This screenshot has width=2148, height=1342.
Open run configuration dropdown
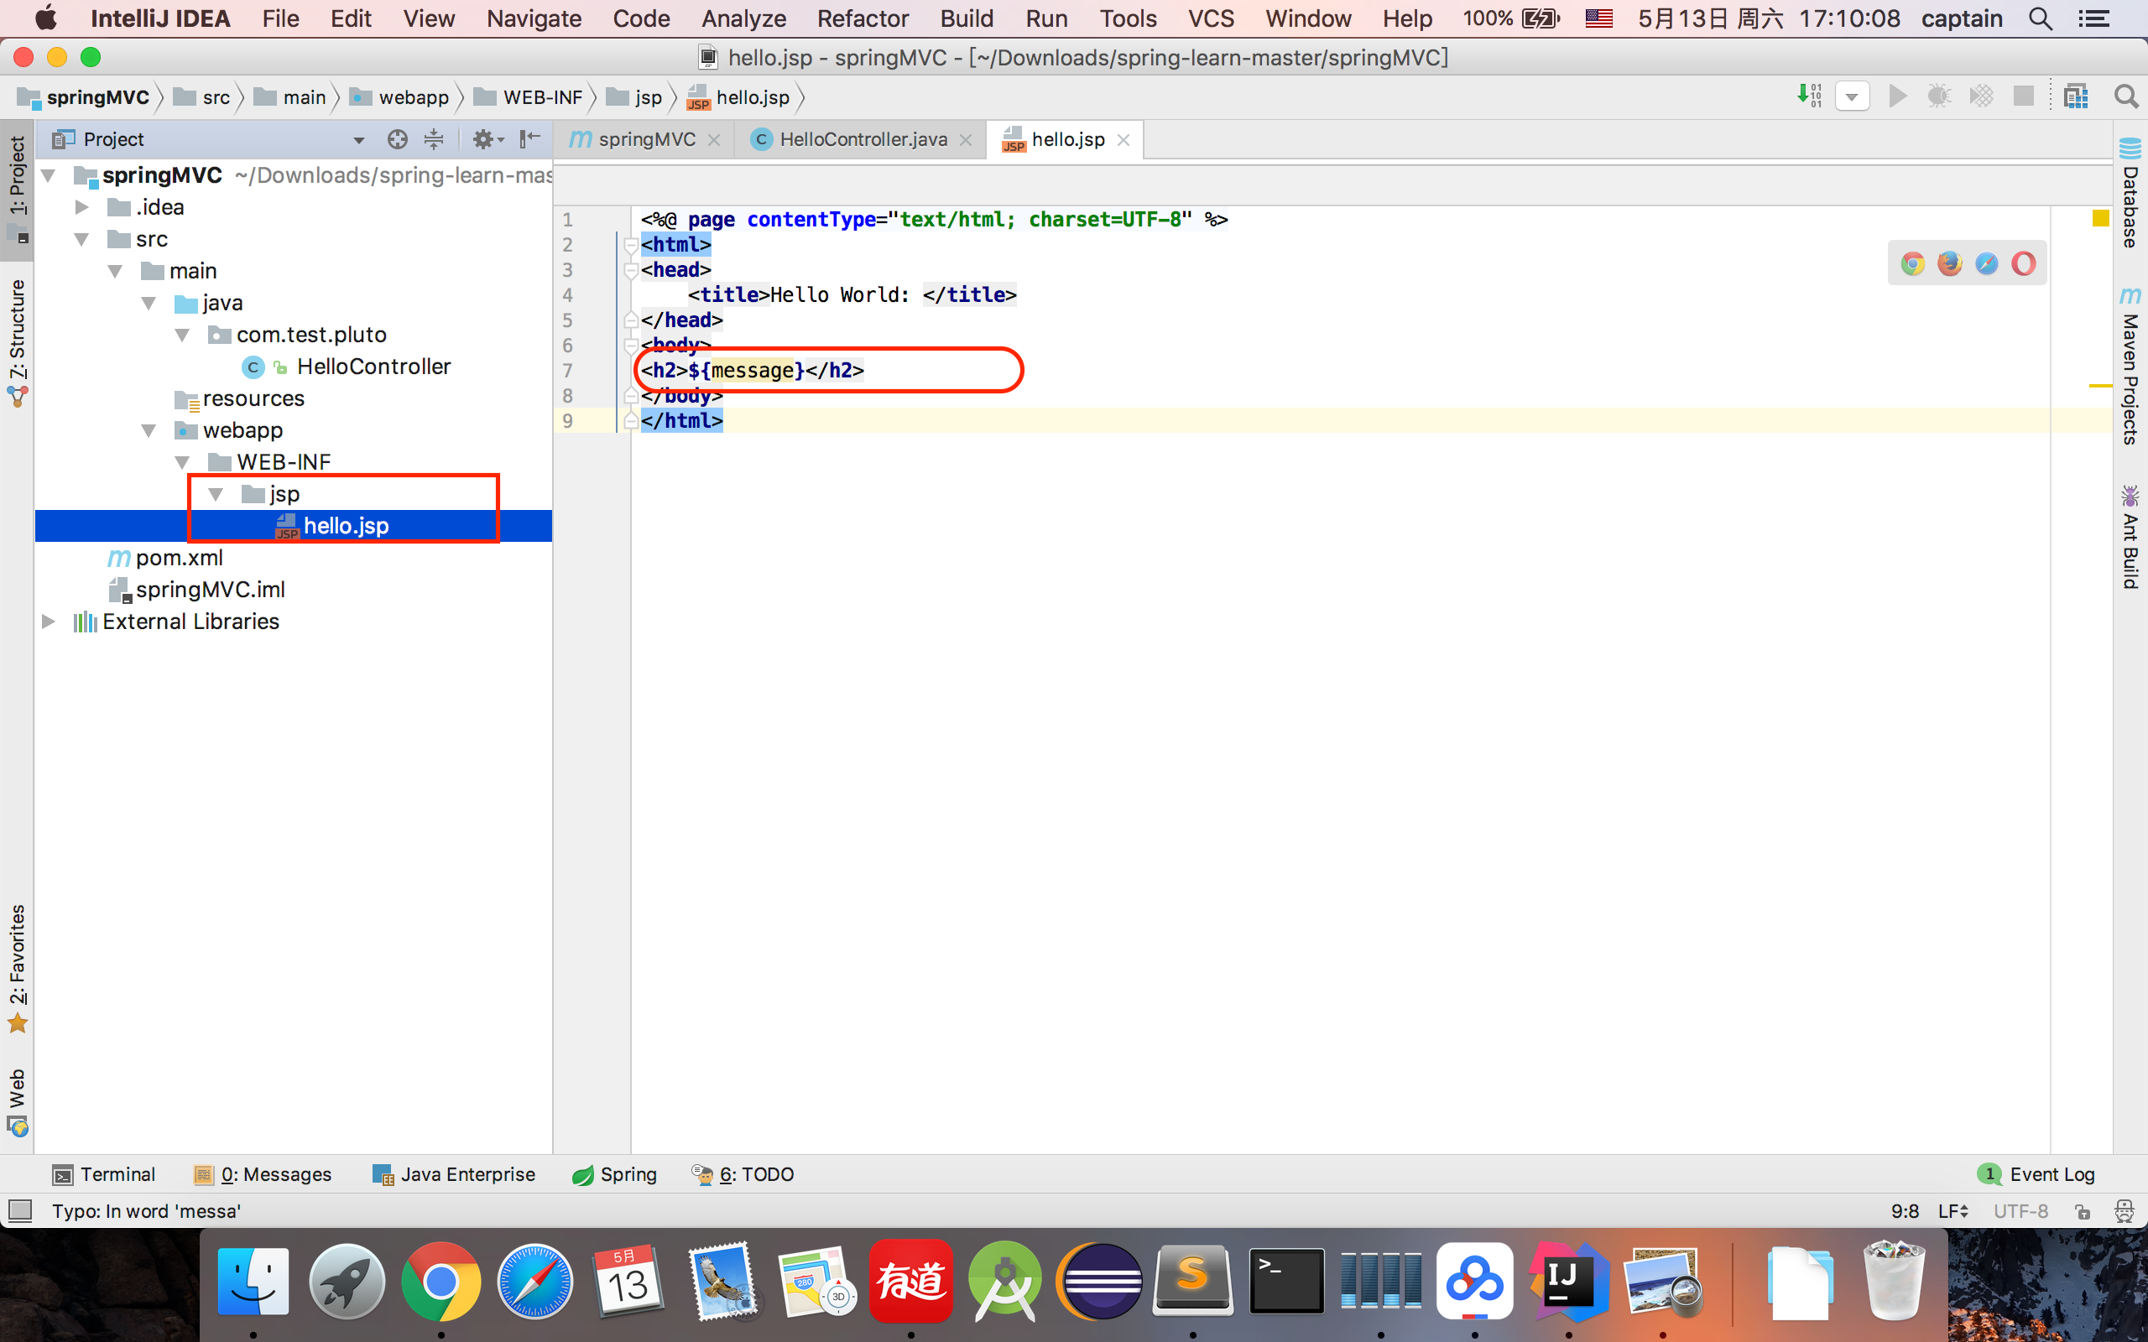click(1852, 96)
